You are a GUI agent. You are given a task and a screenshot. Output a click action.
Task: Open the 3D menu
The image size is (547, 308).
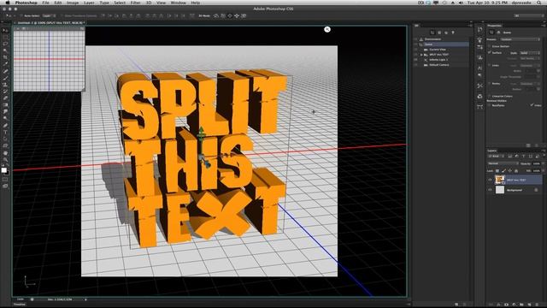[149, 3]
